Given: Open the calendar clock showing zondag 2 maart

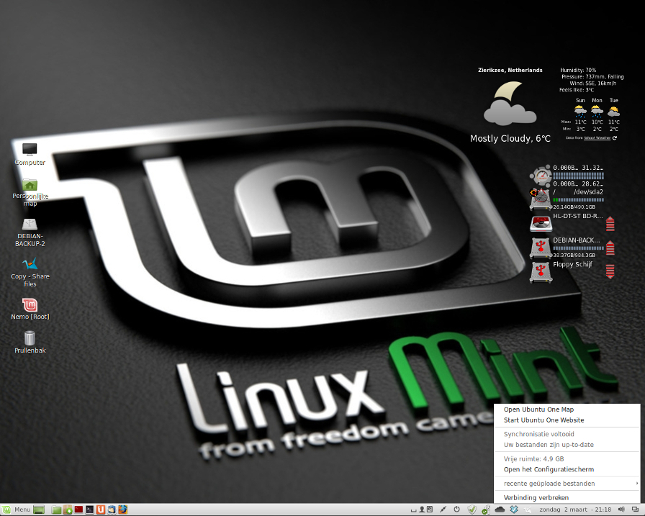Looking at the screenshot, I should (x=575, y=510).
